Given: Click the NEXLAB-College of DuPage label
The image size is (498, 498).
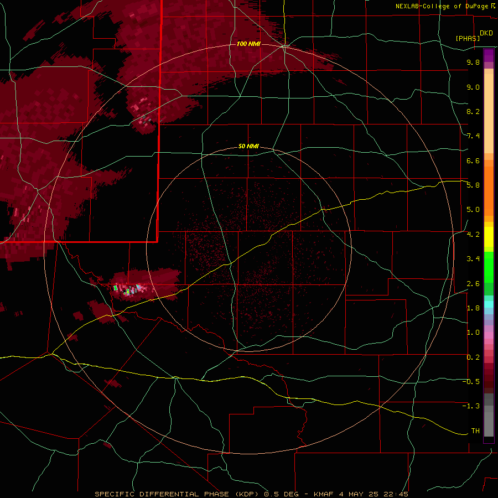Looking at the screenshot, I should (x=442, y=6).
